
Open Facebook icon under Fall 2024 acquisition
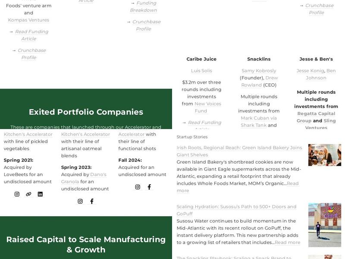(x=149, y=187)
